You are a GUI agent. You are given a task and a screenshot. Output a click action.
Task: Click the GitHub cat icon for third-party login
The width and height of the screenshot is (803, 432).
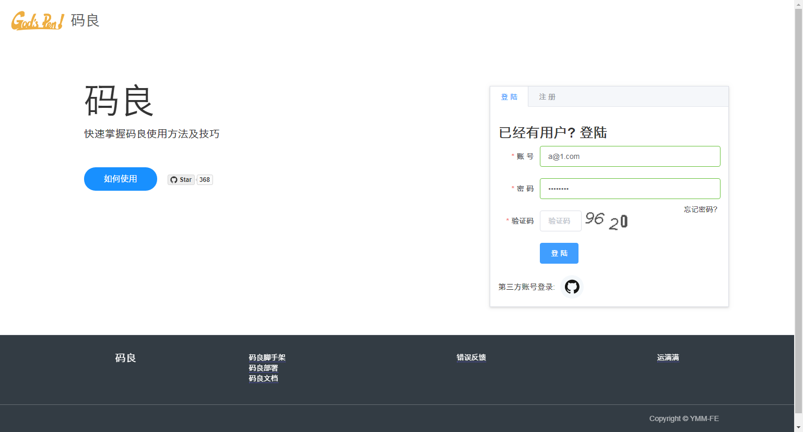(571, 287)
